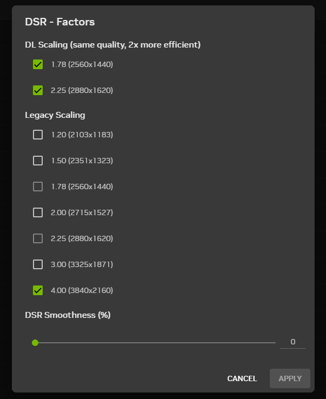
Task: Click the DSR - Factors dialog title
Action: (x=59, y=22)
